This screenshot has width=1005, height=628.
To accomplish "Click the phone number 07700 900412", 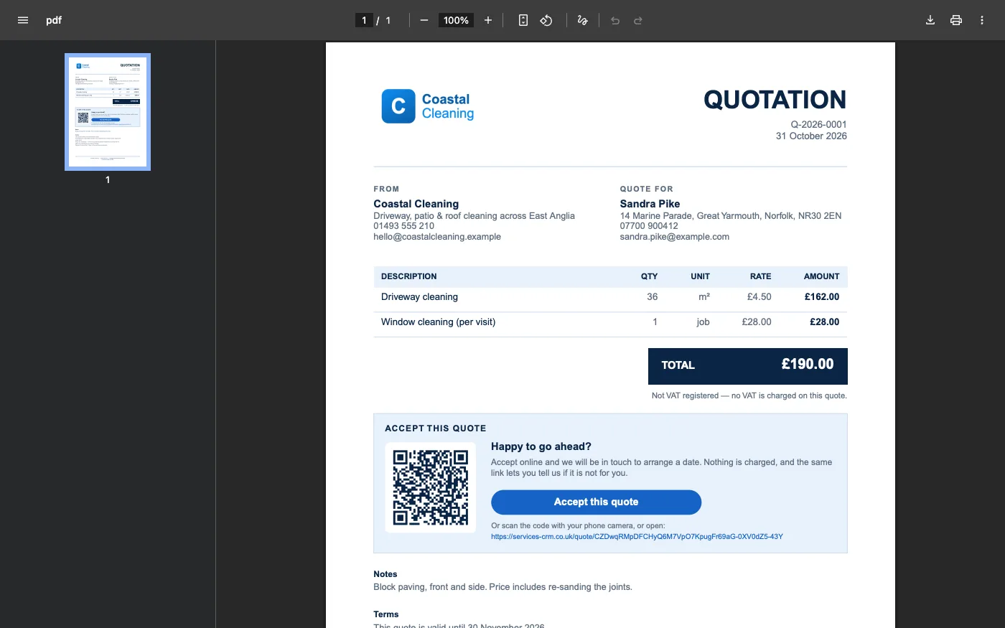I will [649, 226].
